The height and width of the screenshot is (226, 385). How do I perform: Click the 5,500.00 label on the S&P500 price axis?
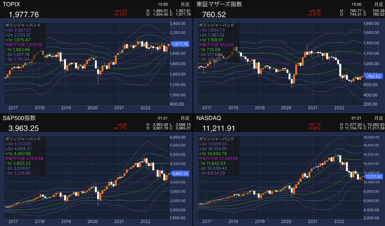[178, 145]
